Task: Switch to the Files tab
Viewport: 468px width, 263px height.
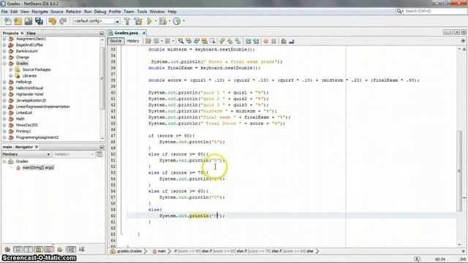Action: coord(31,33)
